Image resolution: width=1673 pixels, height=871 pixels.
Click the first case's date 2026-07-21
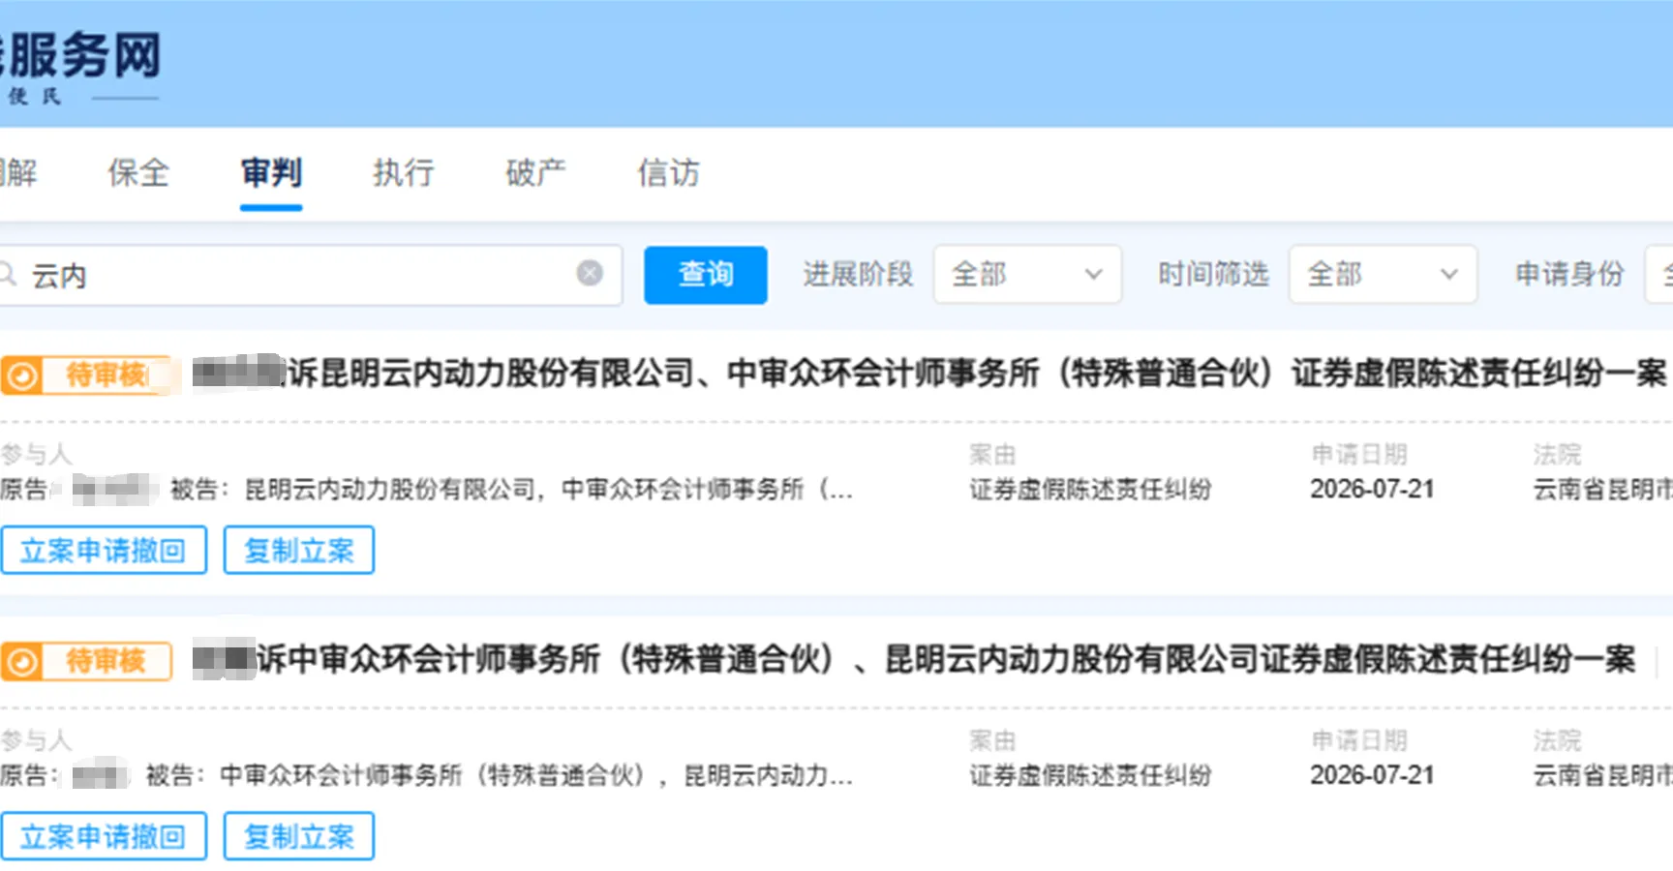point(1372,490)
